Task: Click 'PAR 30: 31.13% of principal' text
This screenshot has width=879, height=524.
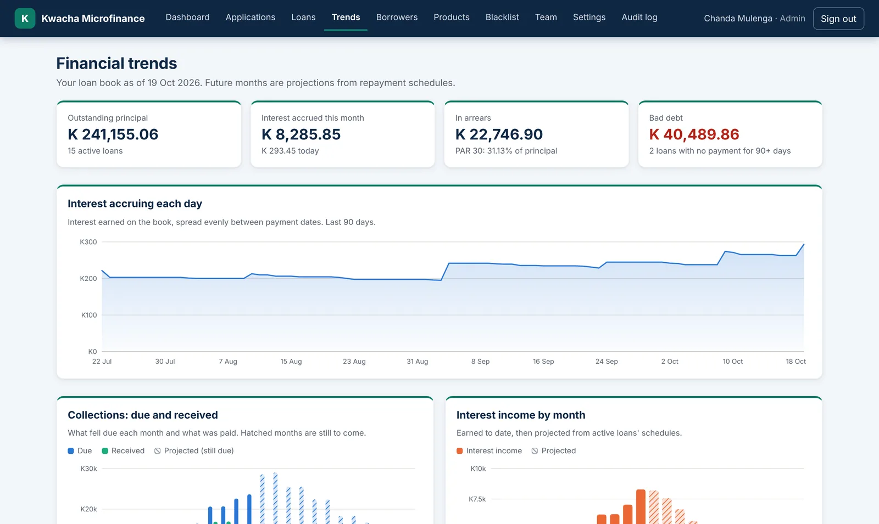Action: click(x=506, y=151)
